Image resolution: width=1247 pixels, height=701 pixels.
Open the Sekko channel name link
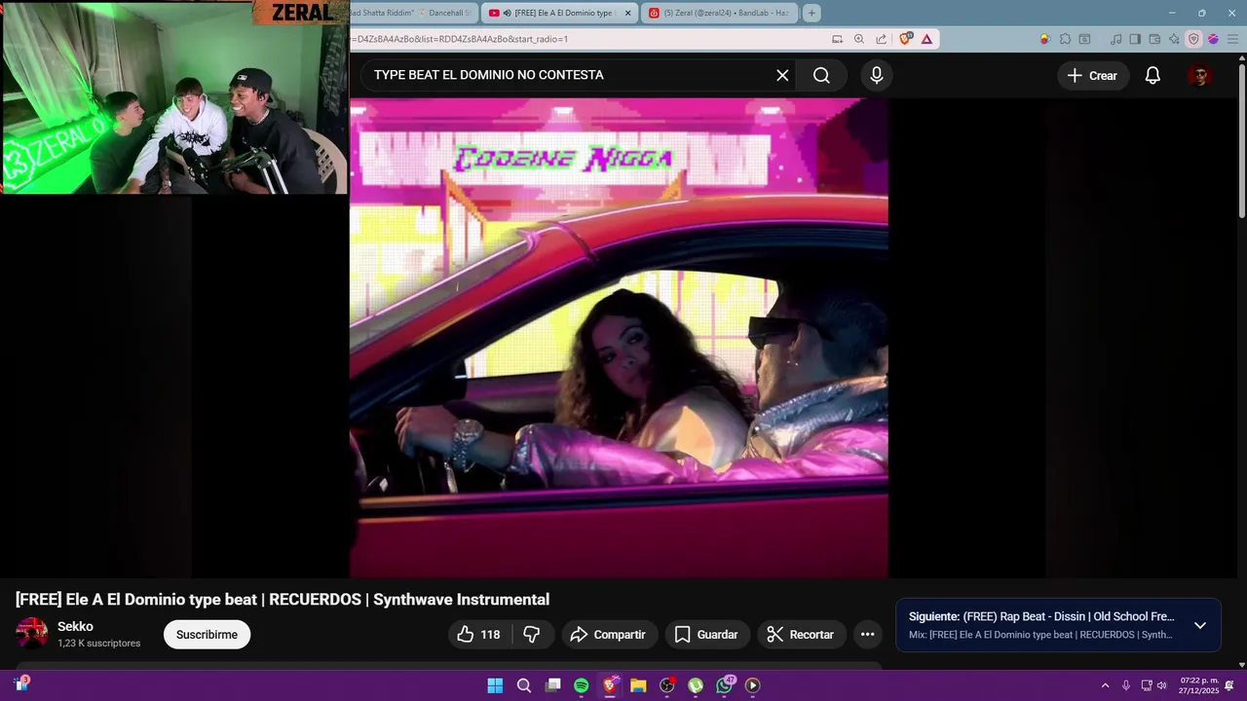point(75,627)
